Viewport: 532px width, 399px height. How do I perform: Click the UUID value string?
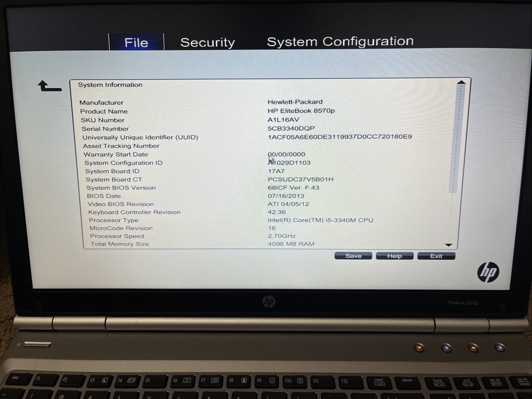pyautogui.click(x=340, y=136)
